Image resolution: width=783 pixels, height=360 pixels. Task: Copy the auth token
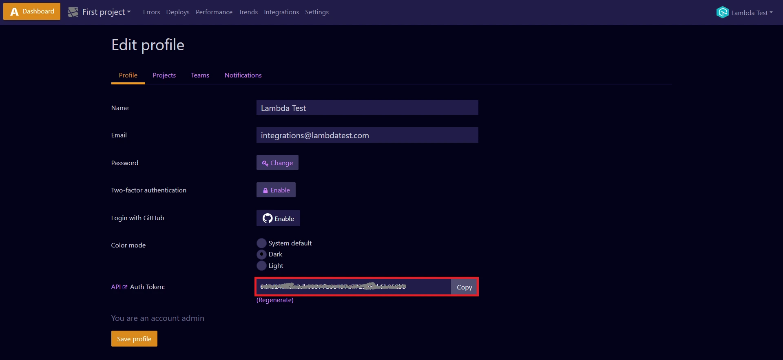pos(464,287)
